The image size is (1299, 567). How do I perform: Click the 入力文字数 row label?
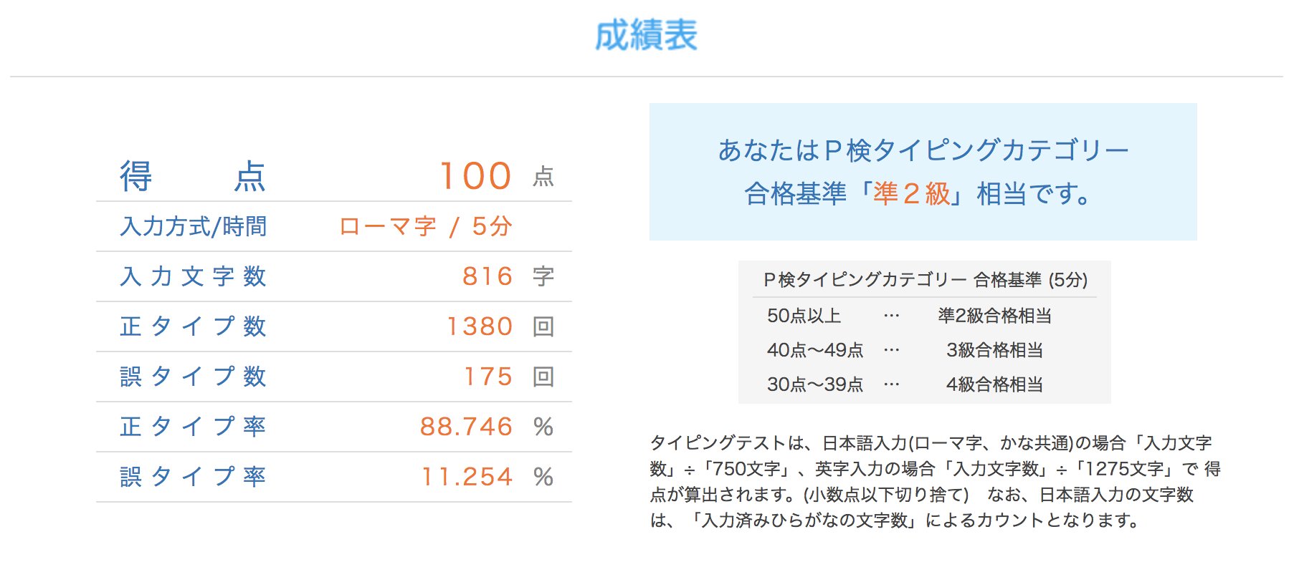pos(194,276)
